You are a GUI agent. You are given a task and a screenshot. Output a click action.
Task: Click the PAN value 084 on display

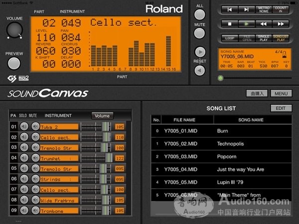71,37
